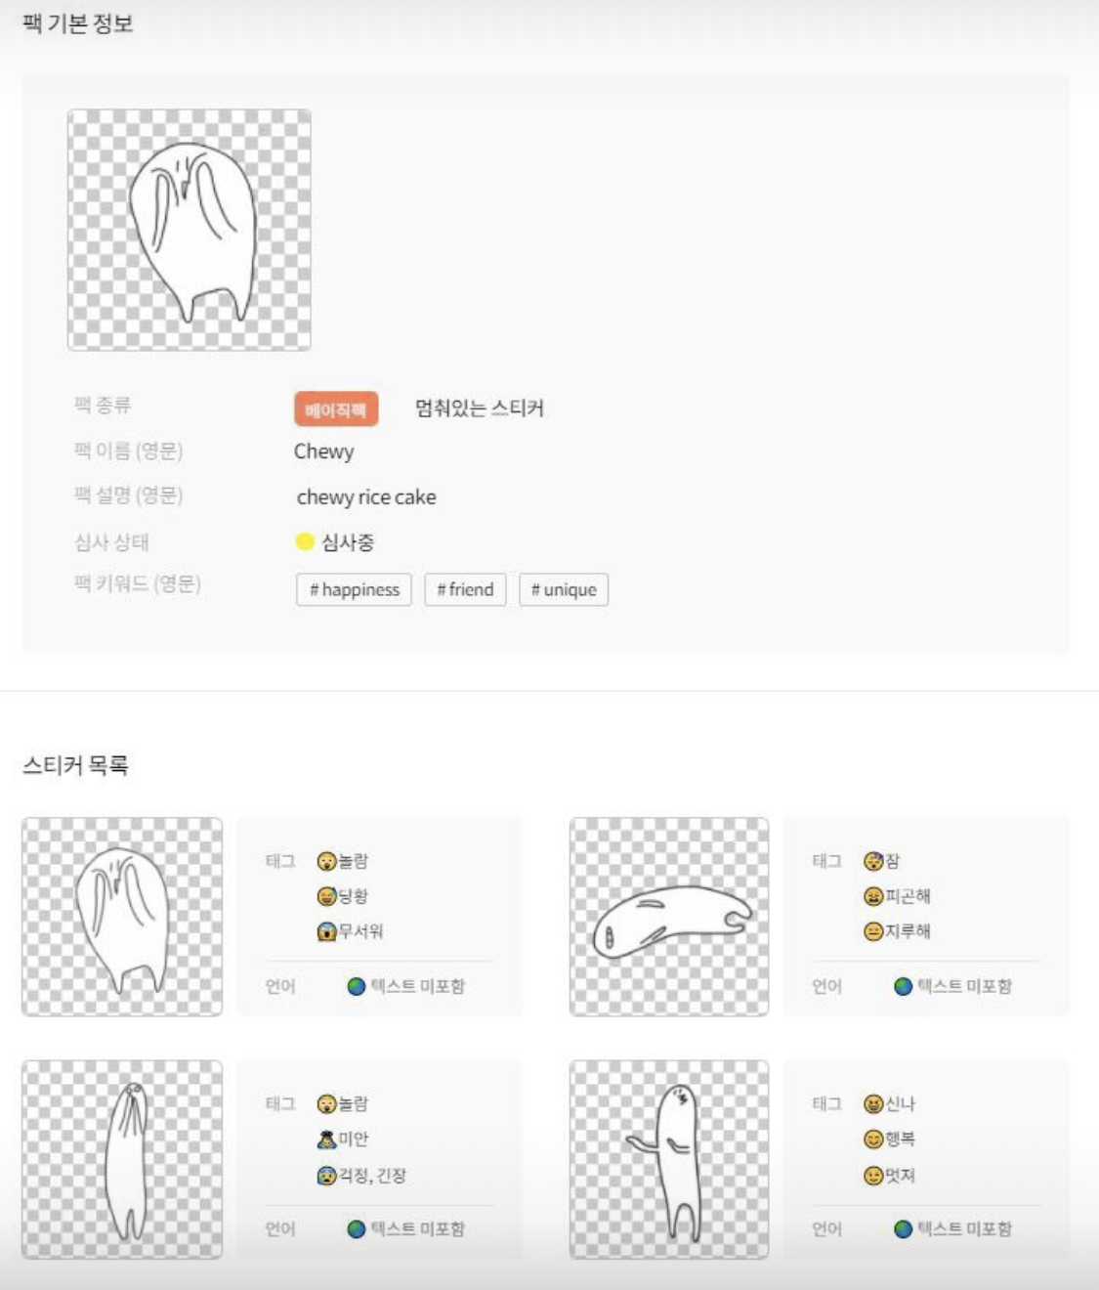Screen dimensions: 1099x1290
Task: Click the globe icon of first sticker language
Action: pos(357,986)
